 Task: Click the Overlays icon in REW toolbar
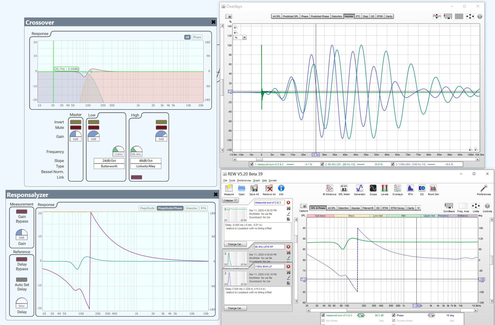point(397,188)
